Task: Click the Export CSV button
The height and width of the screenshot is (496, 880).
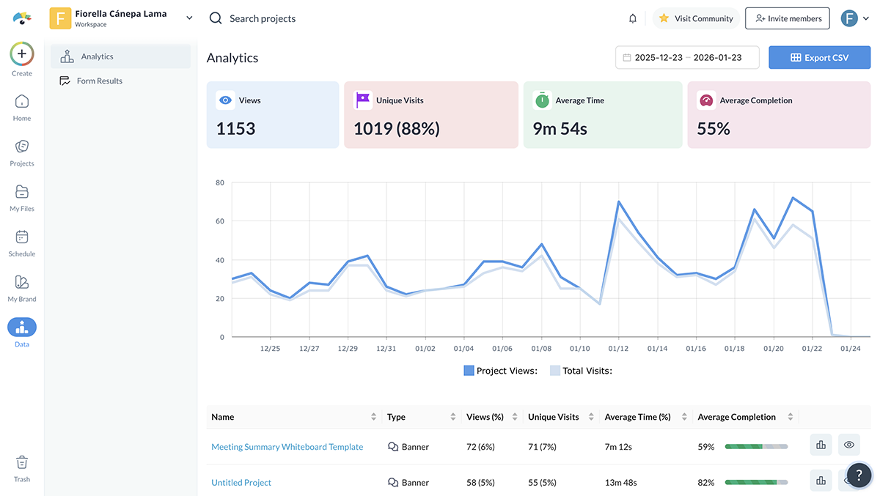Action: tap(819, 56)
